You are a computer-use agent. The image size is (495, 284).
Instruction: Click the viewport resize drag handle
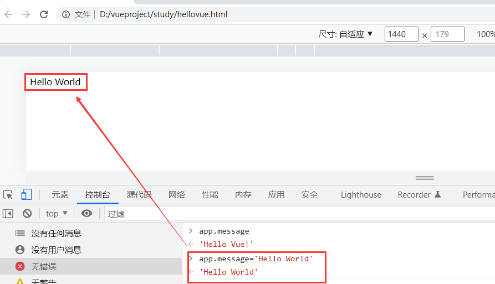click(425, 178)
